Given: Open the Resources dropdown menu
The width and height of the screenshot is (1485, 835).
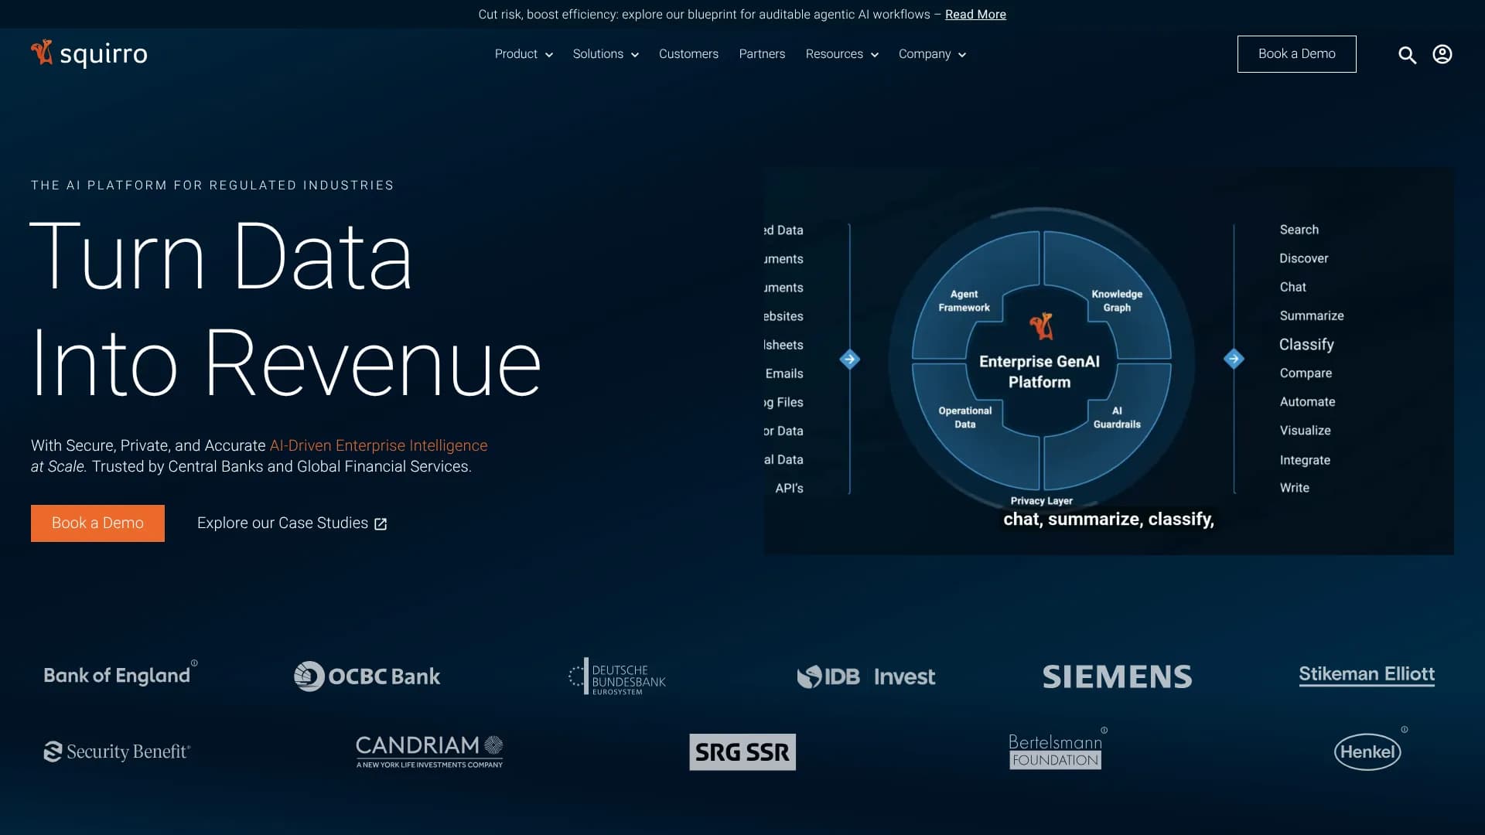Looking at the screenshot, I should 841,54.
